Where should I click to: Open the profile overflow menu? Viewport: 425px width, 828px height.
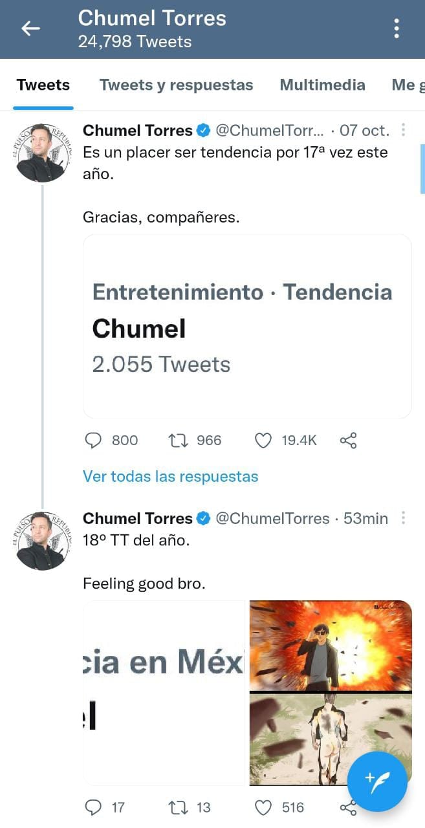click(x=397, y=28)
